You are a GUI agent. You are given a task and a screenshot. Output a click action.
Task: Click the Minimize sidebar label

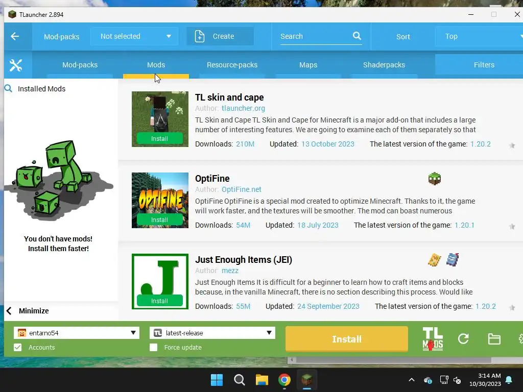pos(34,311)
